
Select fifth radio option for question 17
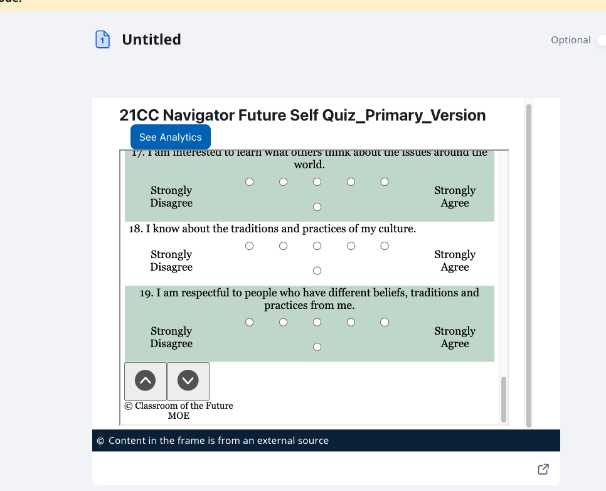(x=385, y=182)
